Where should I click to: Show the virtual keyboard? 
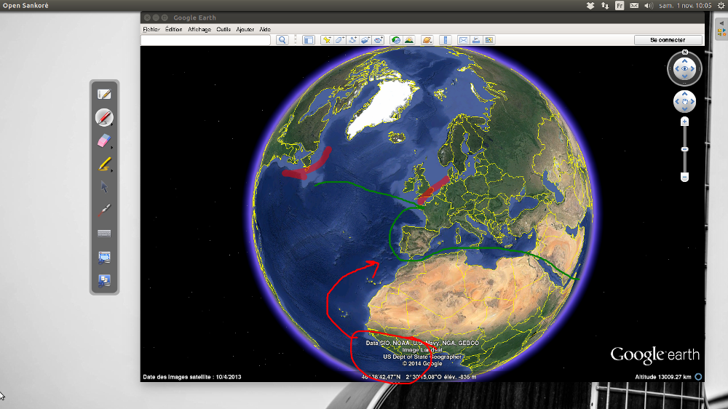[104, 234]
